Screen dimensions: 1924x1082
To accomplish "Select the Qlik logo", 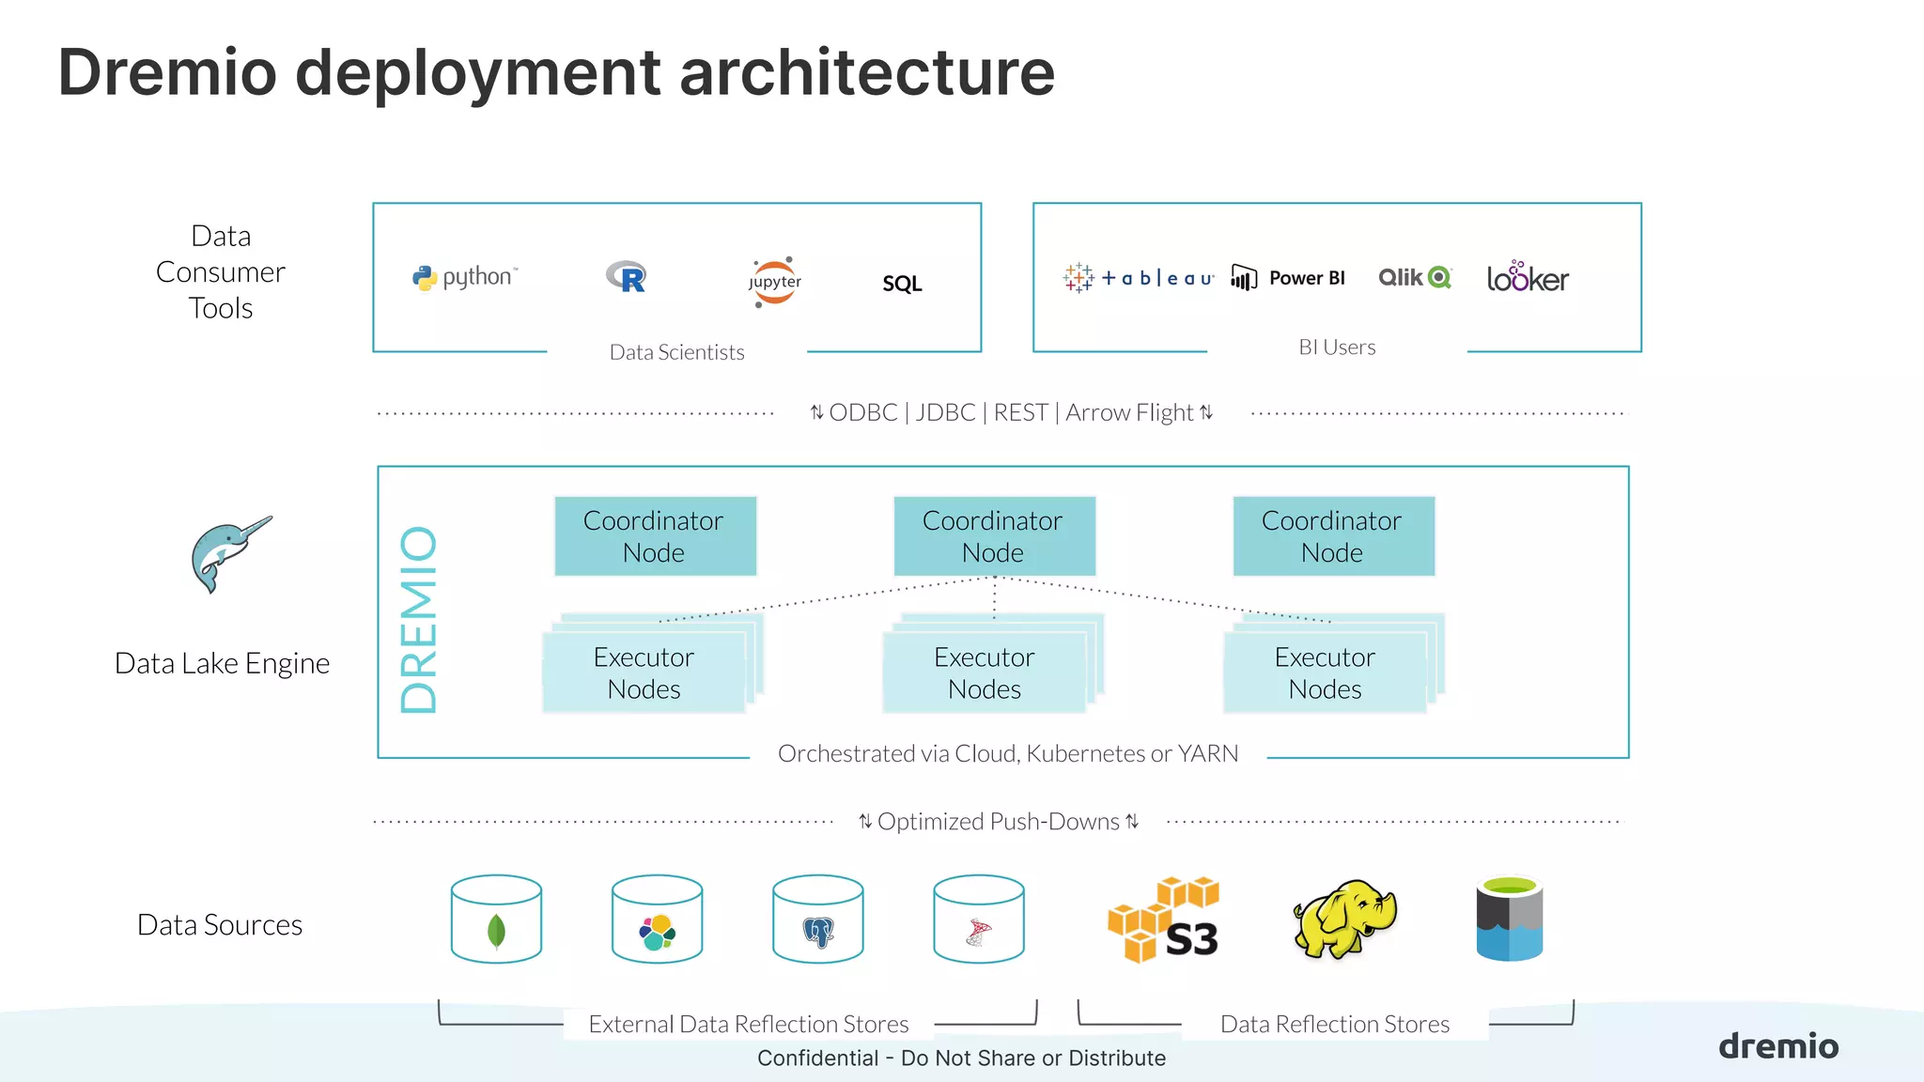I will point(1415,277).
